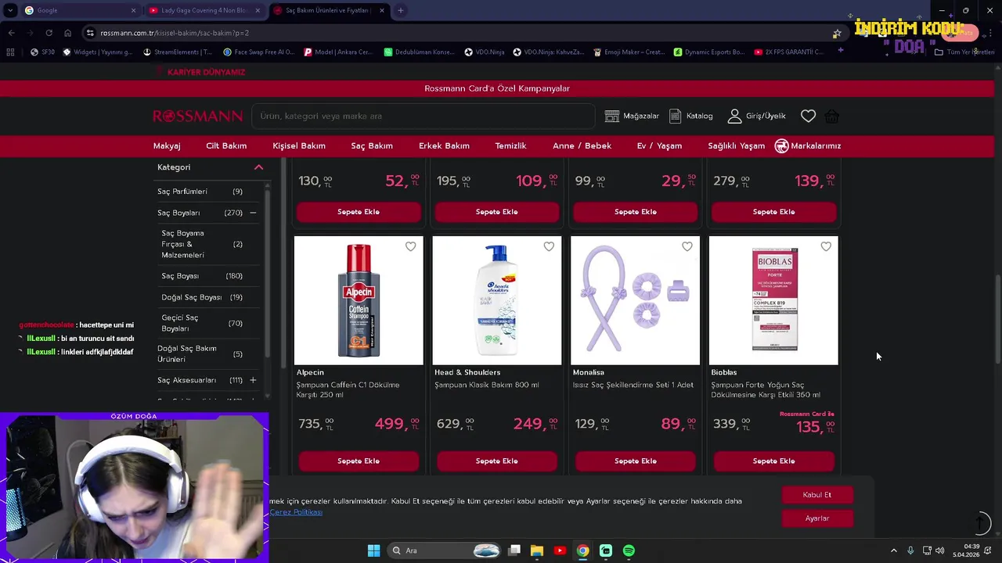
Task: Open Spotify from the taskbar
Action: tap(629, 550)
